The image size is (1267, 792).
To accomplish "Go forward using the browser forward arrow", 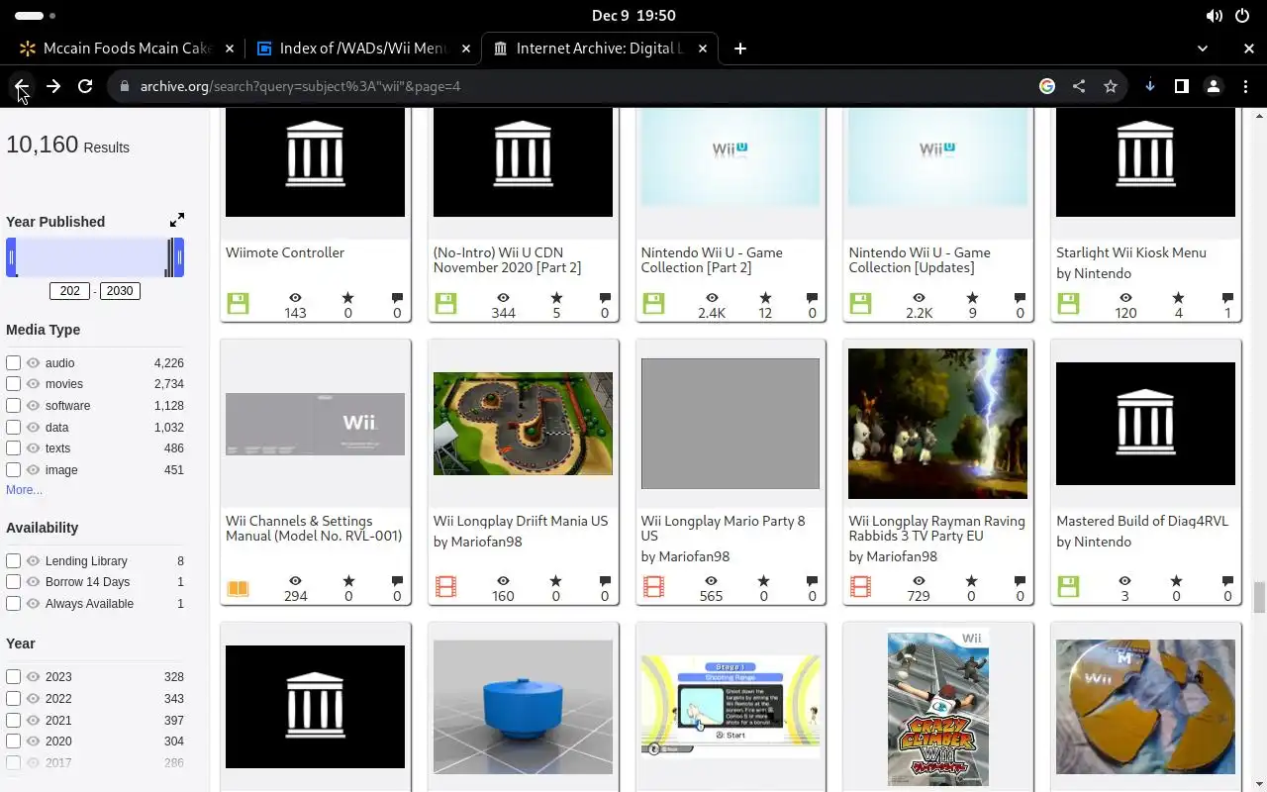I will coord(53,86).
